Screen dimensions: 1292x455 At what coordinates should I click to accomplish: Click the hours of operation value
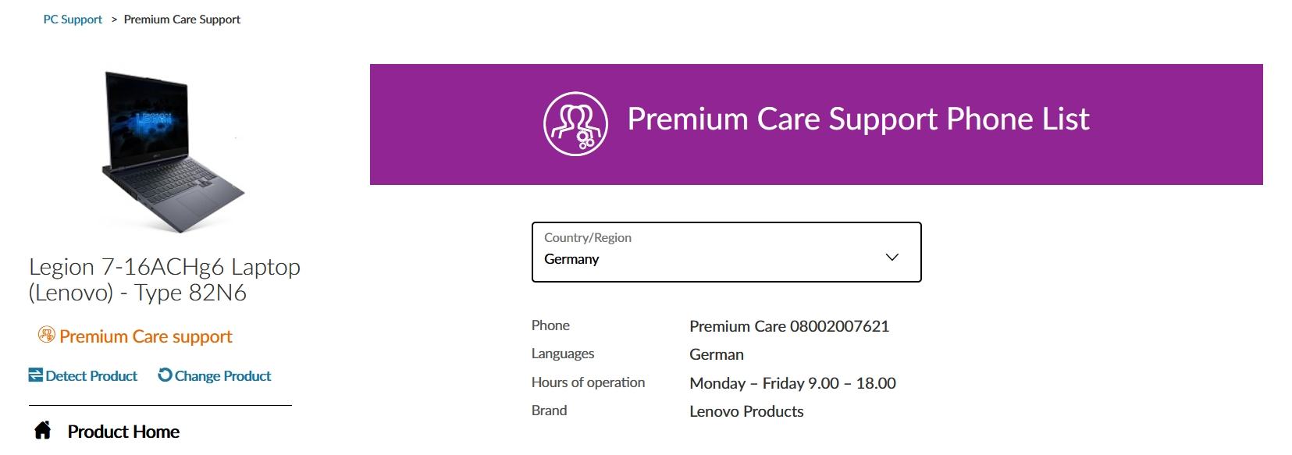point(792,383)
